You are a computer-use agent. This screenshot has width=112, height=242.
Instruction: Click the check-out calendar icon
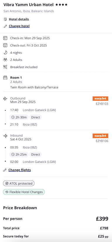point(5,45)
